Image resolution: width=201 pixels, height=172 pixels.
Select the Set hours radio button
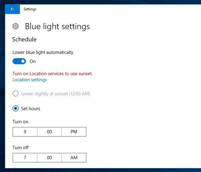tap(16, 108)
